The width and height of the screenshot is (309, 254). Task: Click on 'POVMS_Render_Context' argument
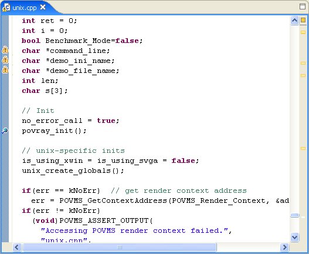(219, 201)
